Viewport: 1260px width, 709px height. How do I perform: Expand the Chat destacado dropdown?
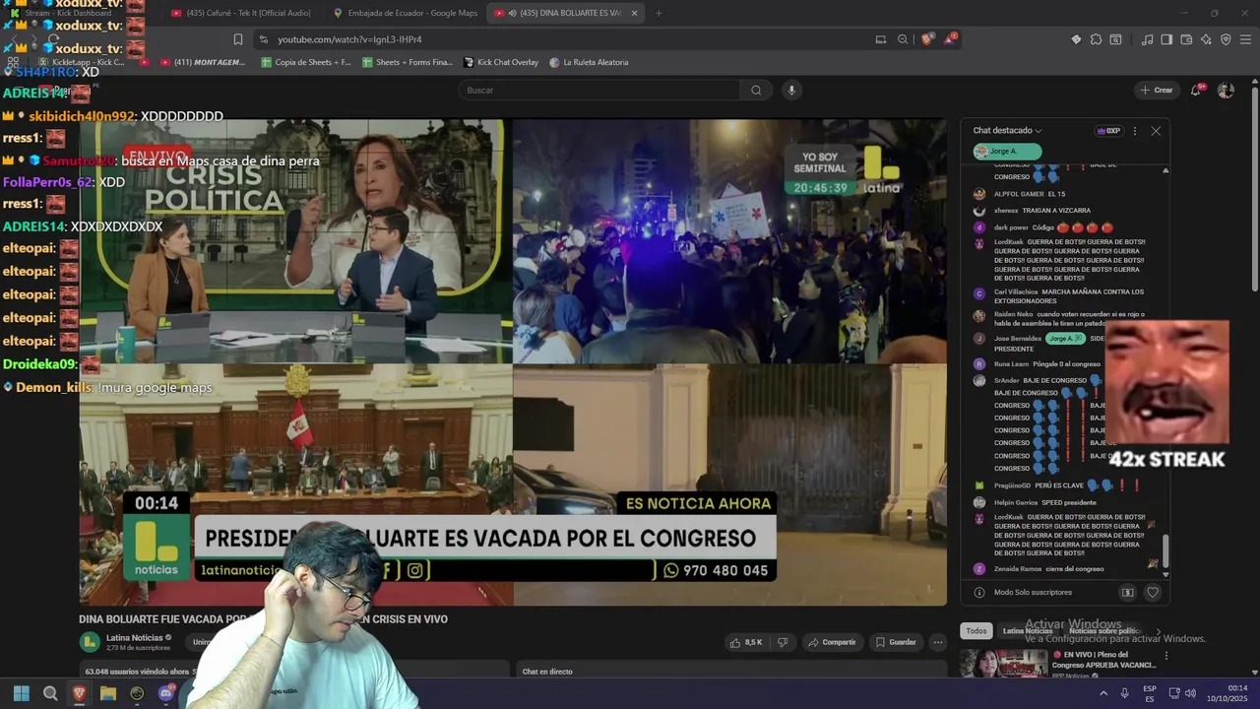[1007, 130]
